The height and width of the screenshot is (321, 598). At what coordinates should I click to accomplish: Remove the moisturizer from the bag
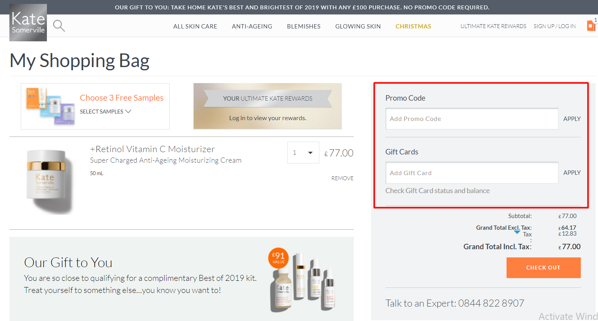[x=342, y=178]
